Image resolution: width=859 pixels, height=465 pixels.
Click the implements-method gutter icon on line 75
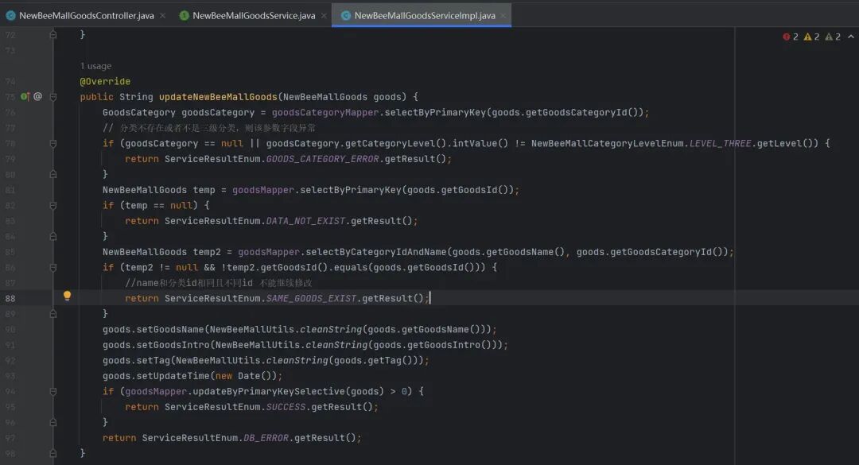25,96
